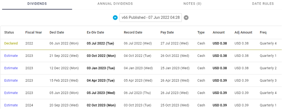This screenshot has width=282, height=109.
Task: Sort by the Amount column header
Action: (218, 32)
